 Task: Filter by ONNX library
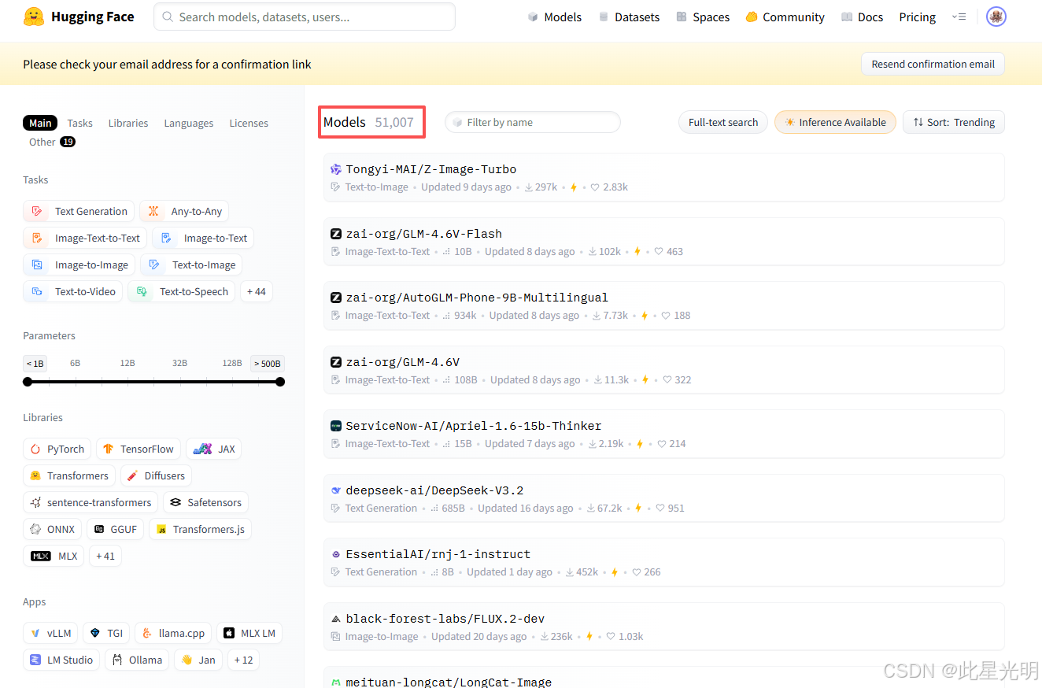coord(52,529)
